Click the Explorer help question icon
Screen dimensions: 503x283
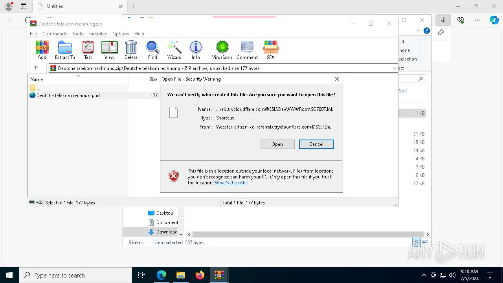[x=427, y=31]
